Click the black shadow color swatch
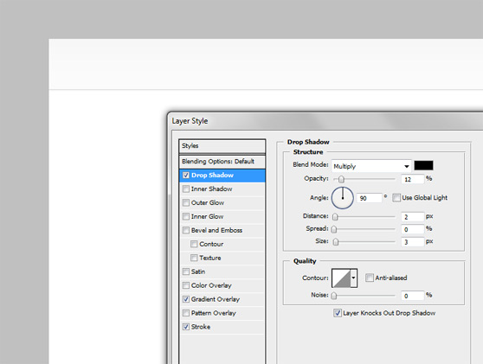Image resolution: width=483 pixels, height=364 pixels. [x=423, y=165]
